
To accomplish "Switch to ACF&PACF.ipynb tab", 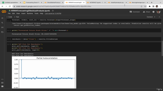I will point(96,3).
